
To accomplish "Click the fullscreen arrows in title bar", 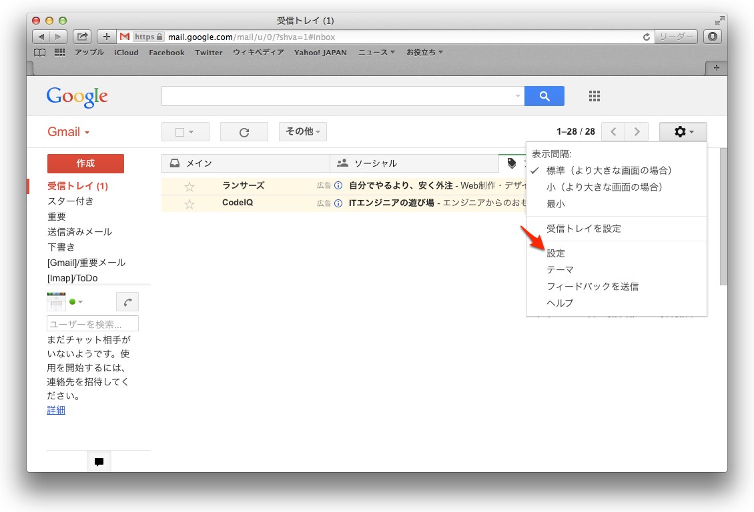I will pos(719,21).
